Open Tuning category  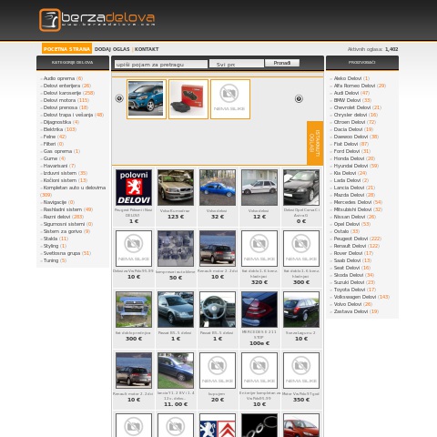pos(51,260)
